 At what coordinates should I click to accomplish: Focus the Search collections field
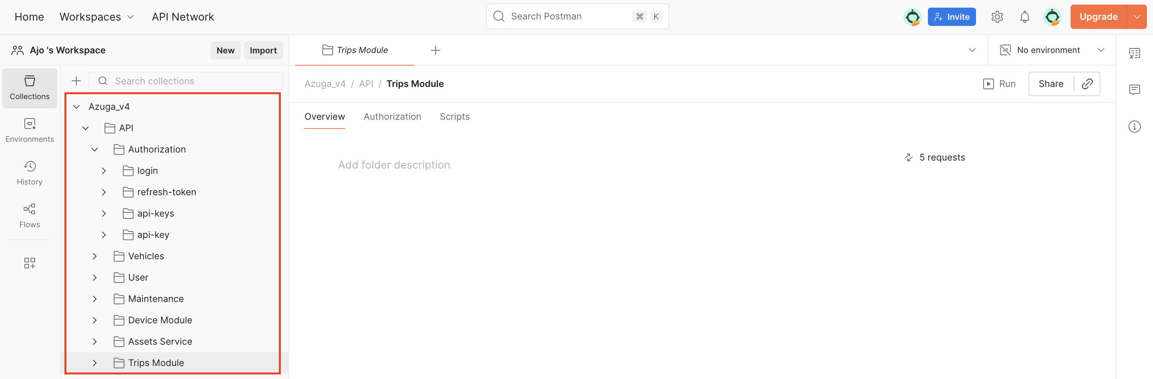[x=186, y=81]
